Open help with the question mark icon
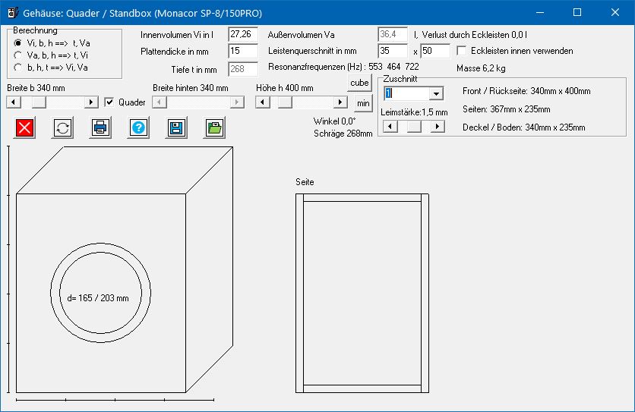Screen dimensions: 635x412 pos(138,128)
